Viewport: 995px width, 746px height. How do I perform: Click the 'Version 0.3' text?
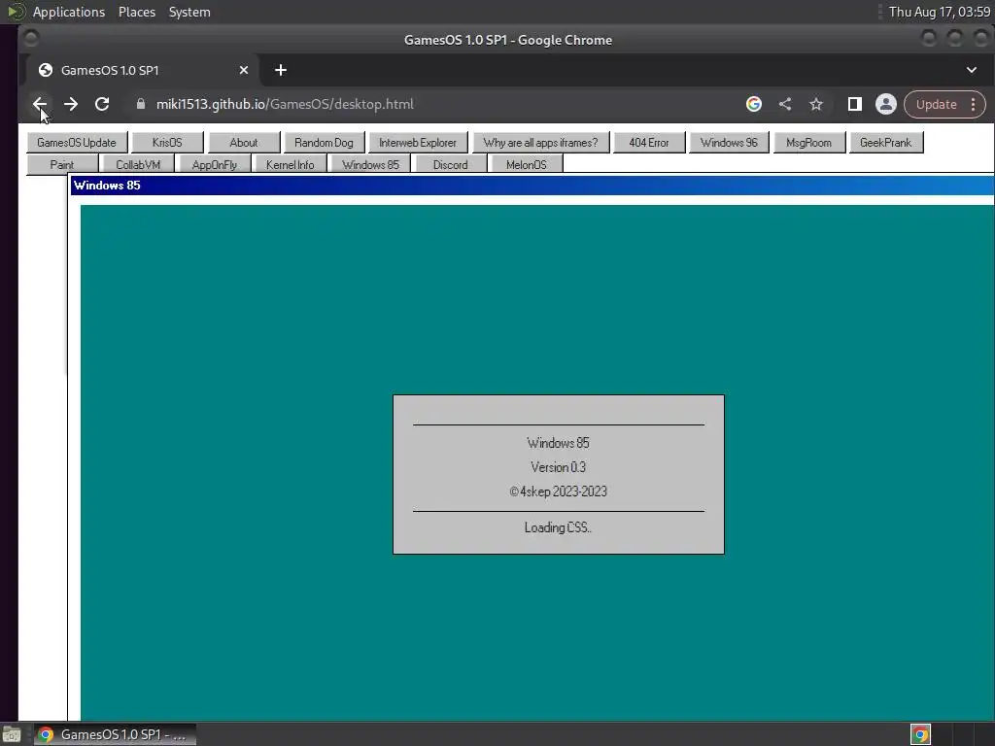click(x=559, y=467)
